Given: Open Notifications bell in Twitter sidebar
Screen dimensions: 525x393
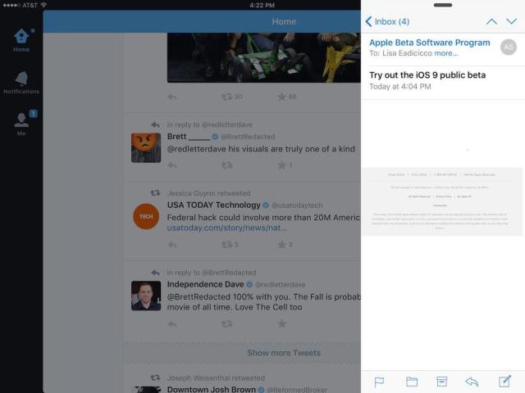Looking at the screenshot, I should pos(21,82).
